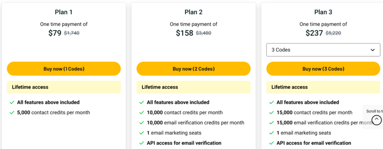Click the checkmark beside 5,000 contact credits

click(12, 113)
